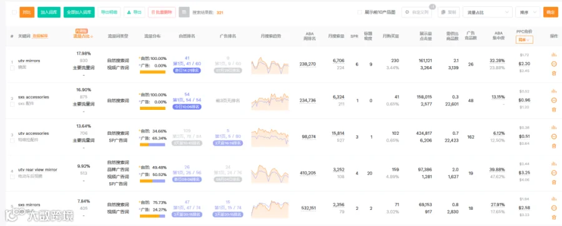The height and width of the screenshot is (226, 562).
Task: Open bar chart icon for utv rear view mirror
Action: point(554,164)
